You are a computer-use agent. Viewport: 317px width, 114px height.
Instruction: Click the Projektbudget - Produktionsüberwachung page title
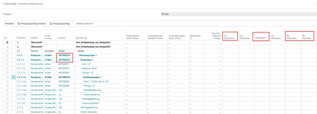23,4
